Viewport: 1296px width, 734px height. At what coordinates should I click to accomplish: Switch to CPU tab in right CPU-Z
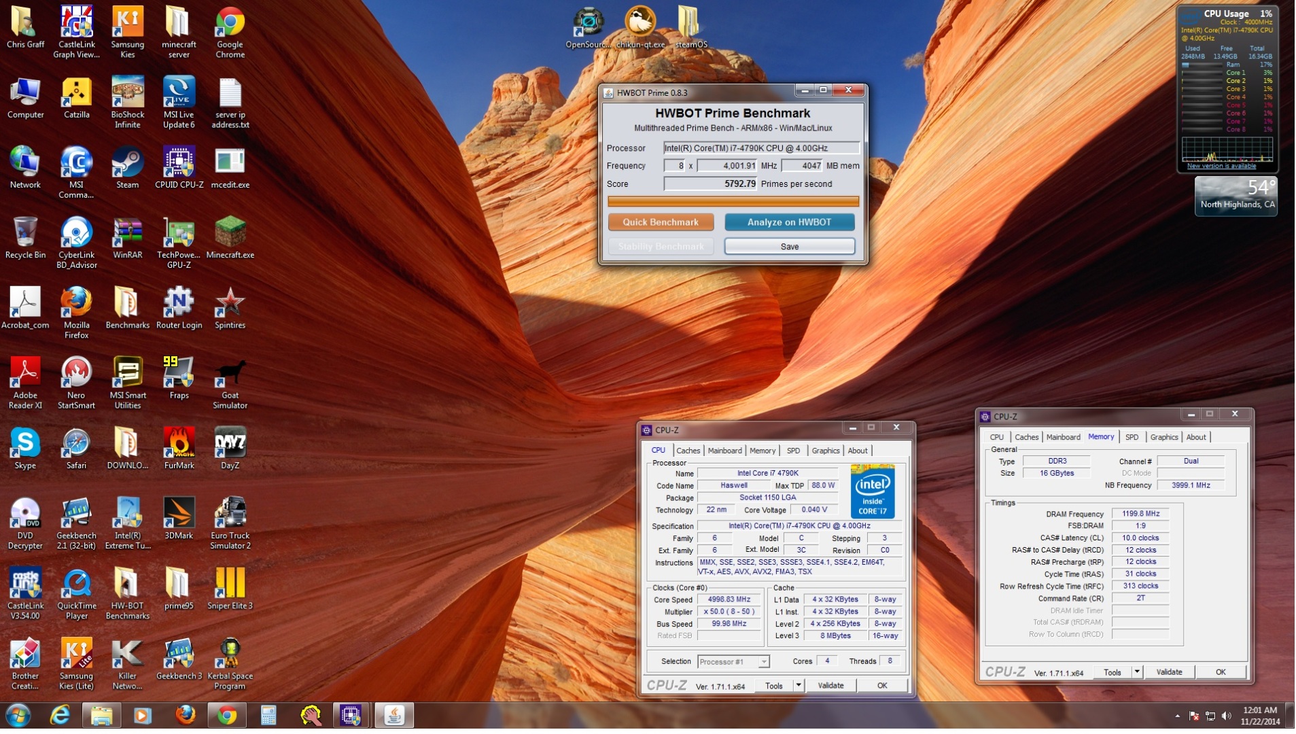997,438
